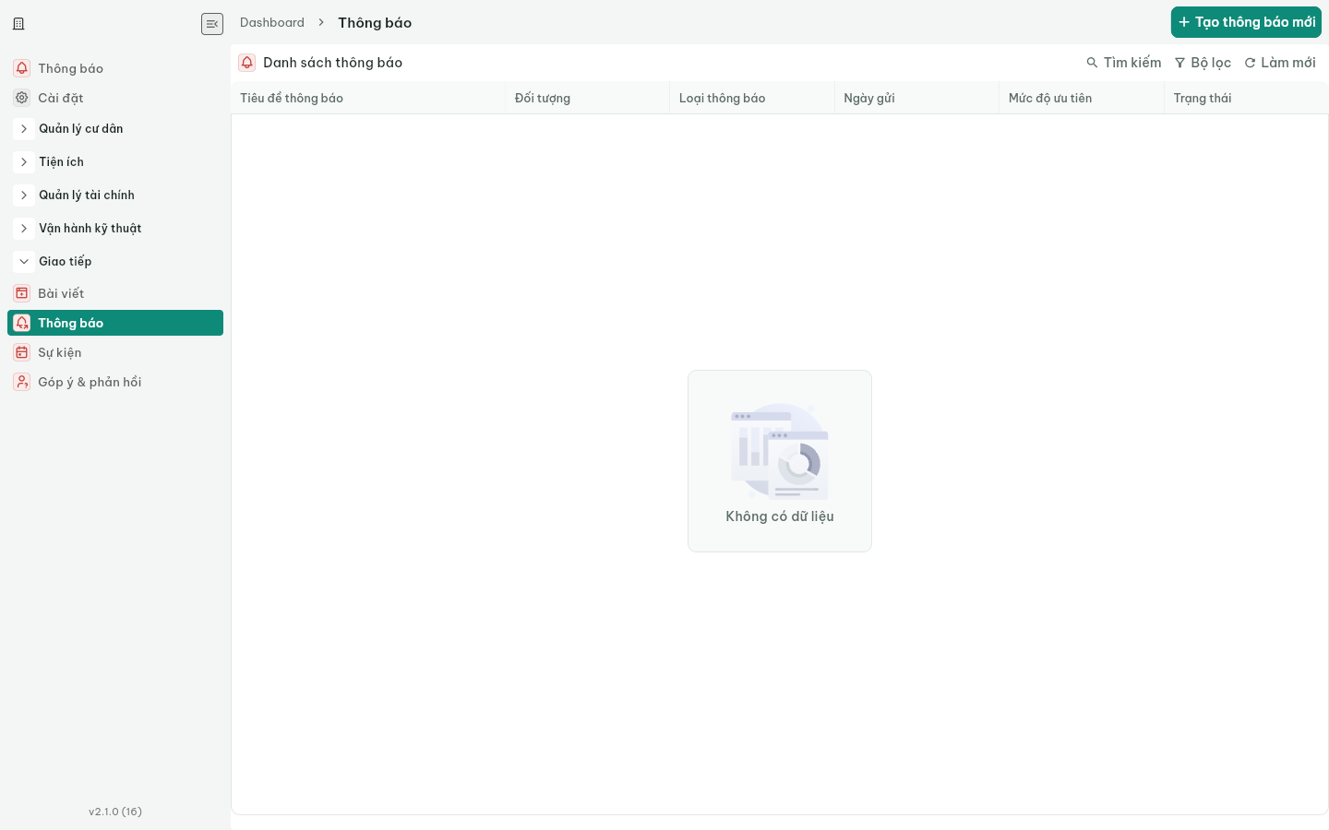Click the Thông báo breadcrumb title
Image resolution: width=1329 pixels, height=830 pixels.
pos(375,23)
